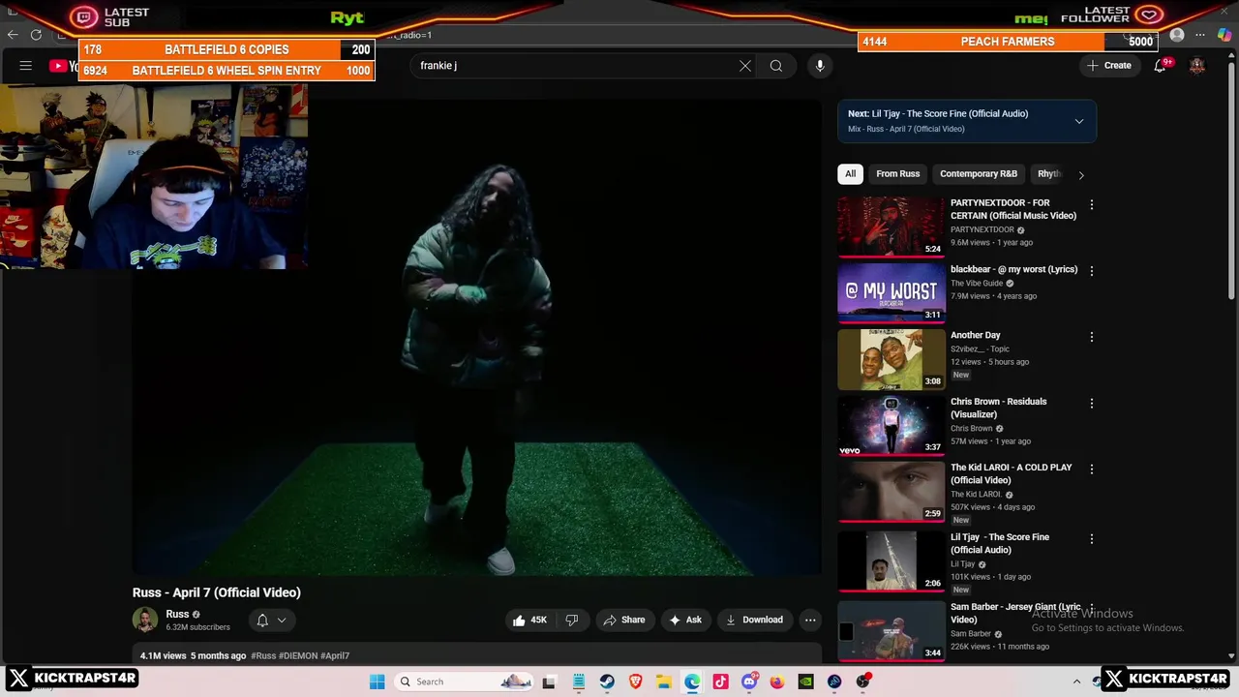Open more actions ellipsis beside Download
Image resolution: width=1239 pixels, height=697 pixels.
(810, 620)
